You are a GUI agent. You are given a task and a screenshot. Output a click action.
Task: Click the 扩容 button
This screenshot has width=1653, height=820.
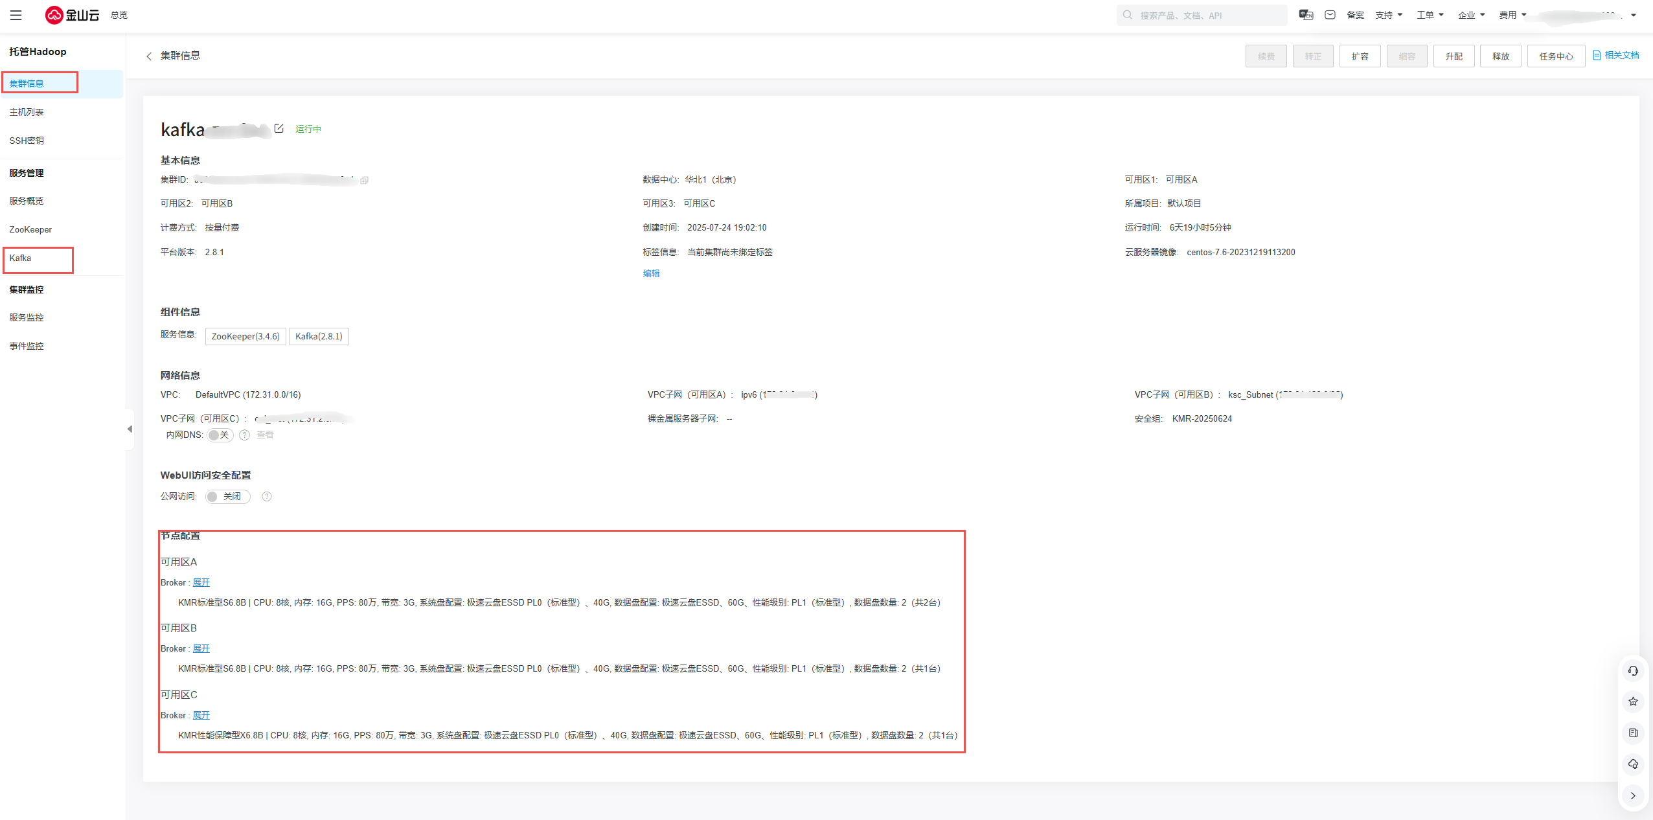coord(1360,56)
